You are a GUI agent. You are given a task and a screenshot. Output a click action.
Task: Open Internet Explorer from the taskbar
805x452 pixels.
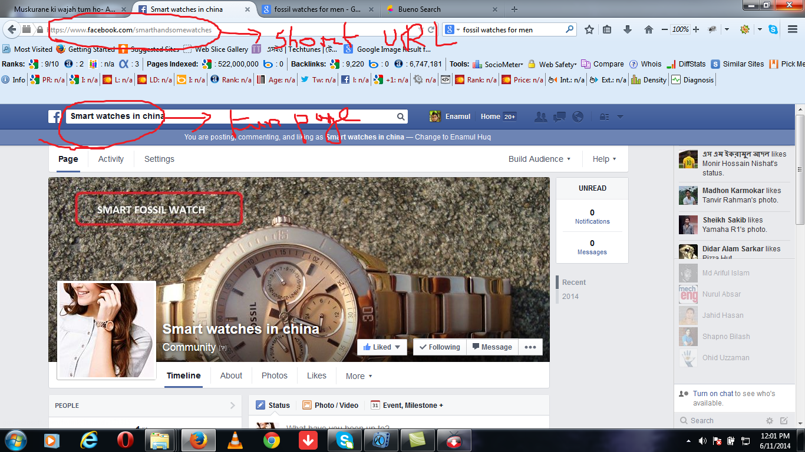(x=88, y=440)
